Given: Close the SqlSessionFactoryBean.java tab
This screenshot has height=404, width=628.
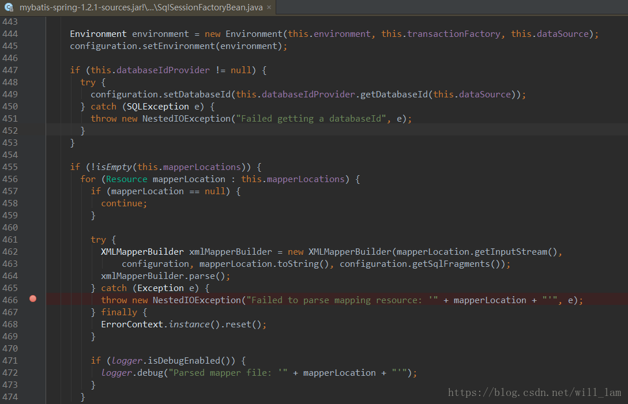Looking at the screenshot, I should 269,7.
